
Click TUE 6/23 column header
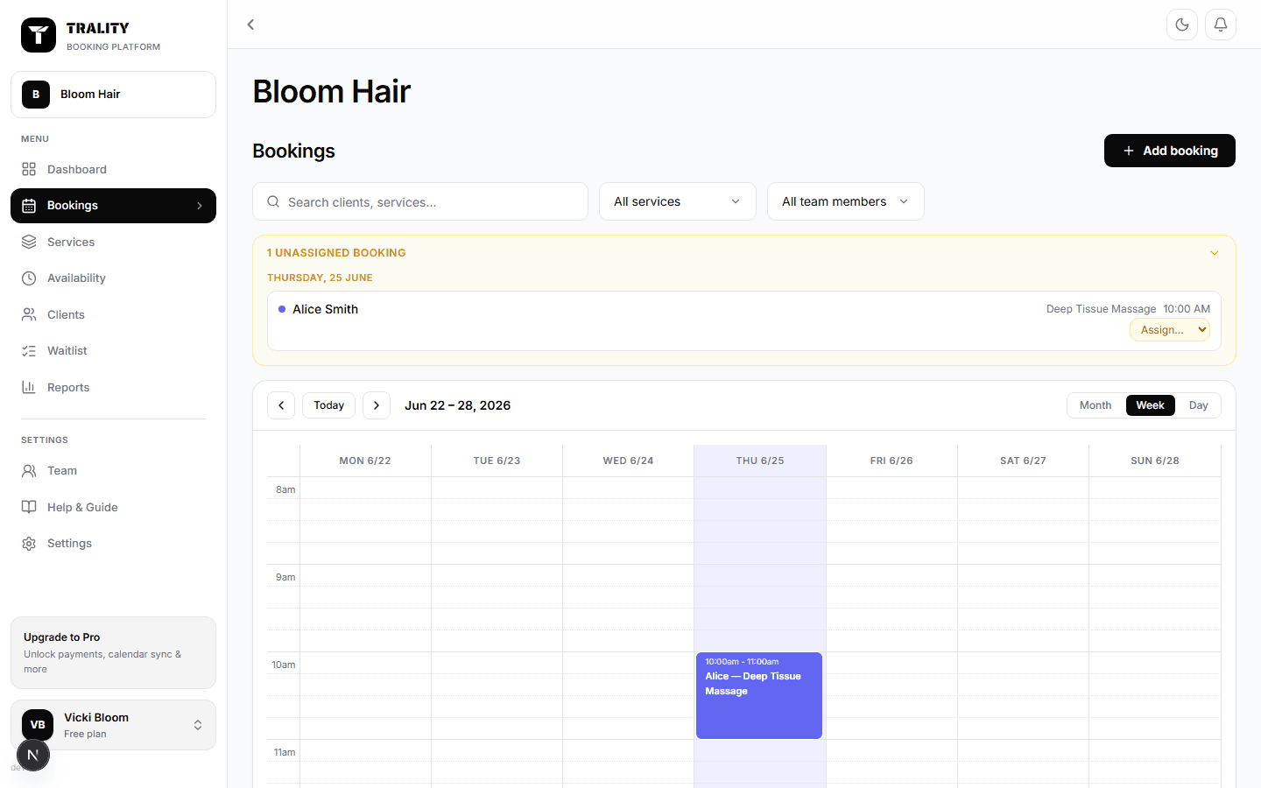(x=497, y=461)
